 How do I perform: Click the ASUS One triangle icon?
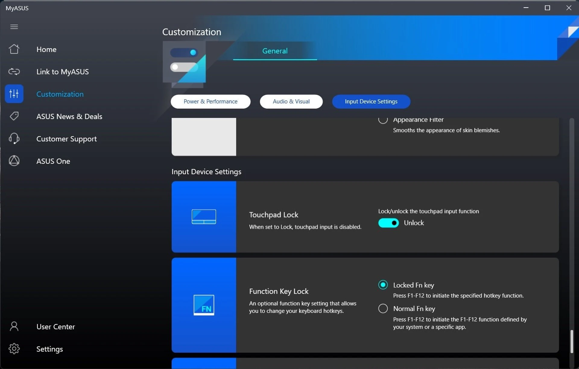tap(14, 161)
